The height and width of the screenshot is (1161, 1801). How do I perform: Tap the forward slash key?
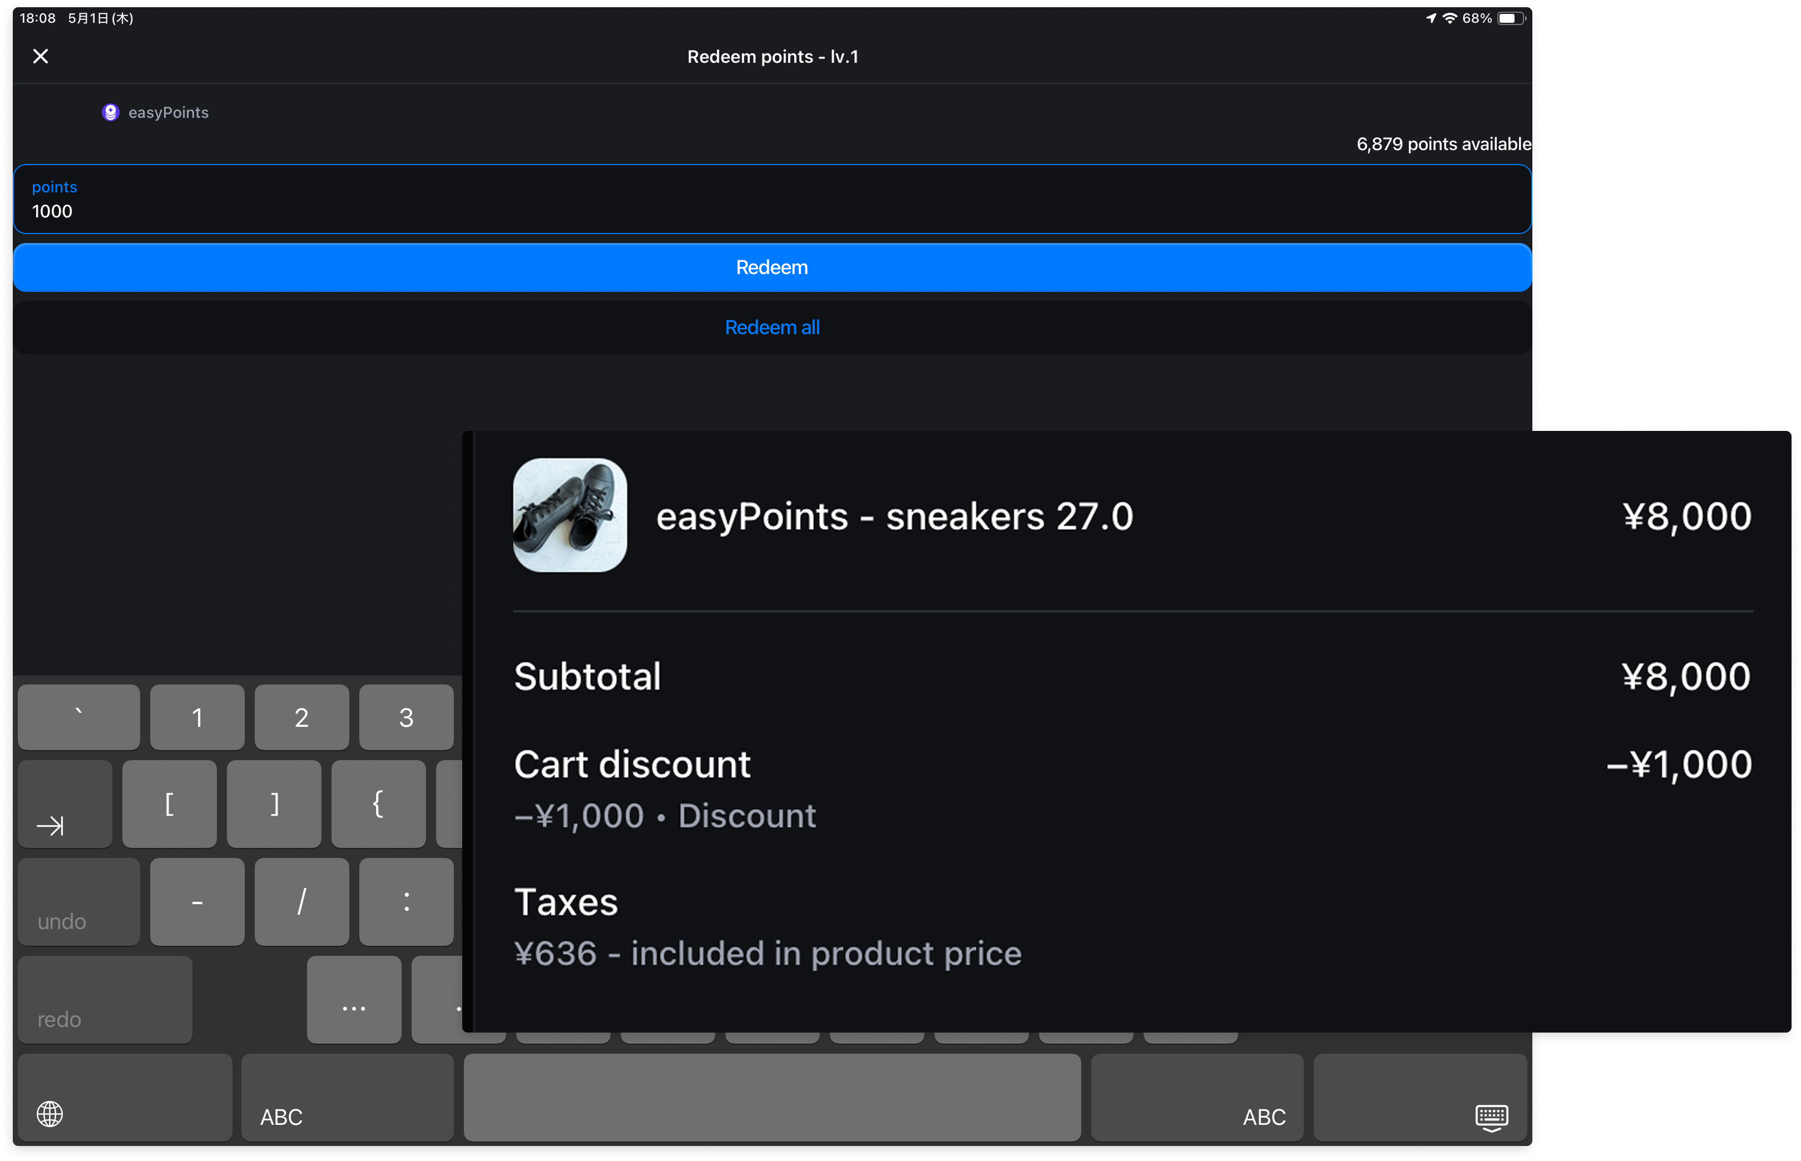[x=301, y=902]
